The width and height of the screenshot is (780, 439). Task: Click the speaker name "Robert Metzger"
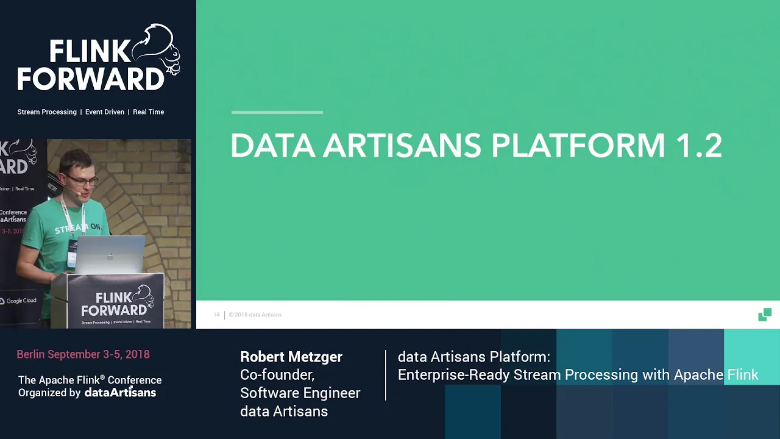291,357
